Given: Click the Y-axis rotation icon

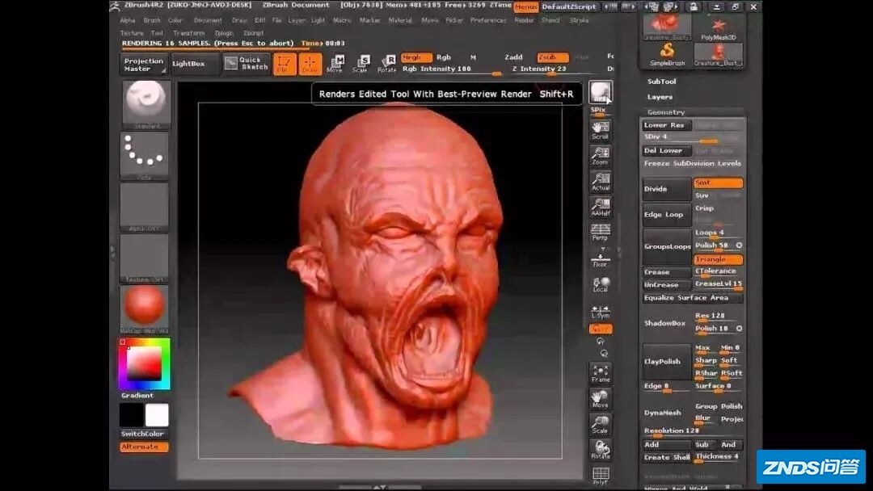Looking at the screenshot, I should 600,342.
